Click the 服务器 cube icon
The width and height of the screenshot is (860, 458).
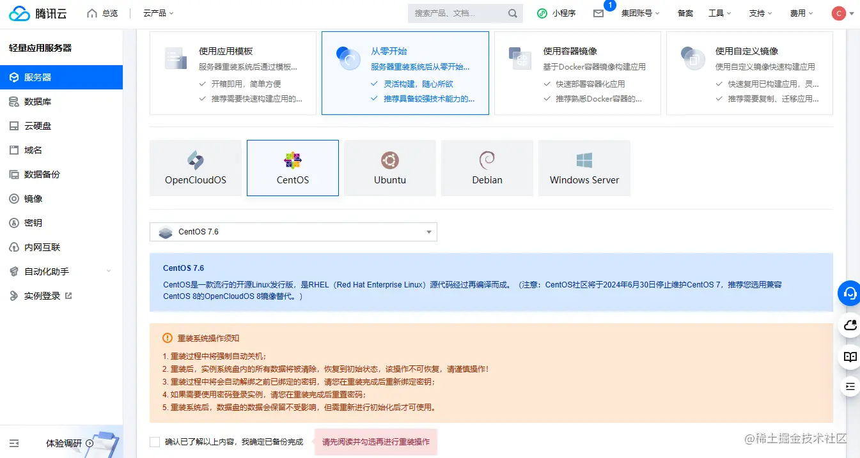point(14,77)
